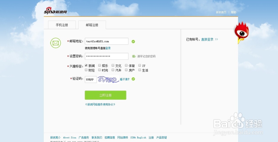Screen dimensions: 278x142
Task: Enable the 文化 interest tag
Action: point(113,65)
